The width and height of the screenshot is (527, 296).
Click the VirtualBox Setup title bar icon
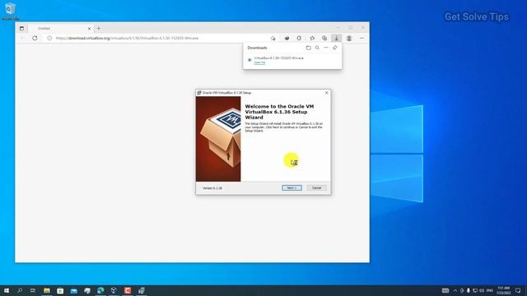pos(199,93)
